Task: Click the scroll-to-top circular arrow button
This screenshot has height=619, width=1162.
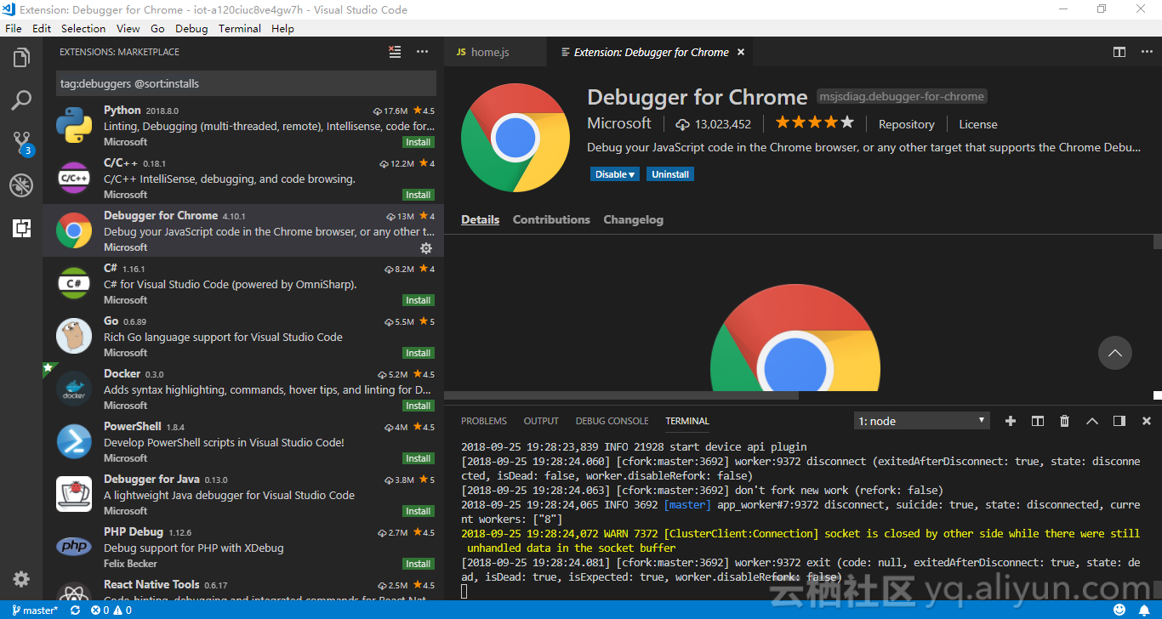Action: (1115, 353)
